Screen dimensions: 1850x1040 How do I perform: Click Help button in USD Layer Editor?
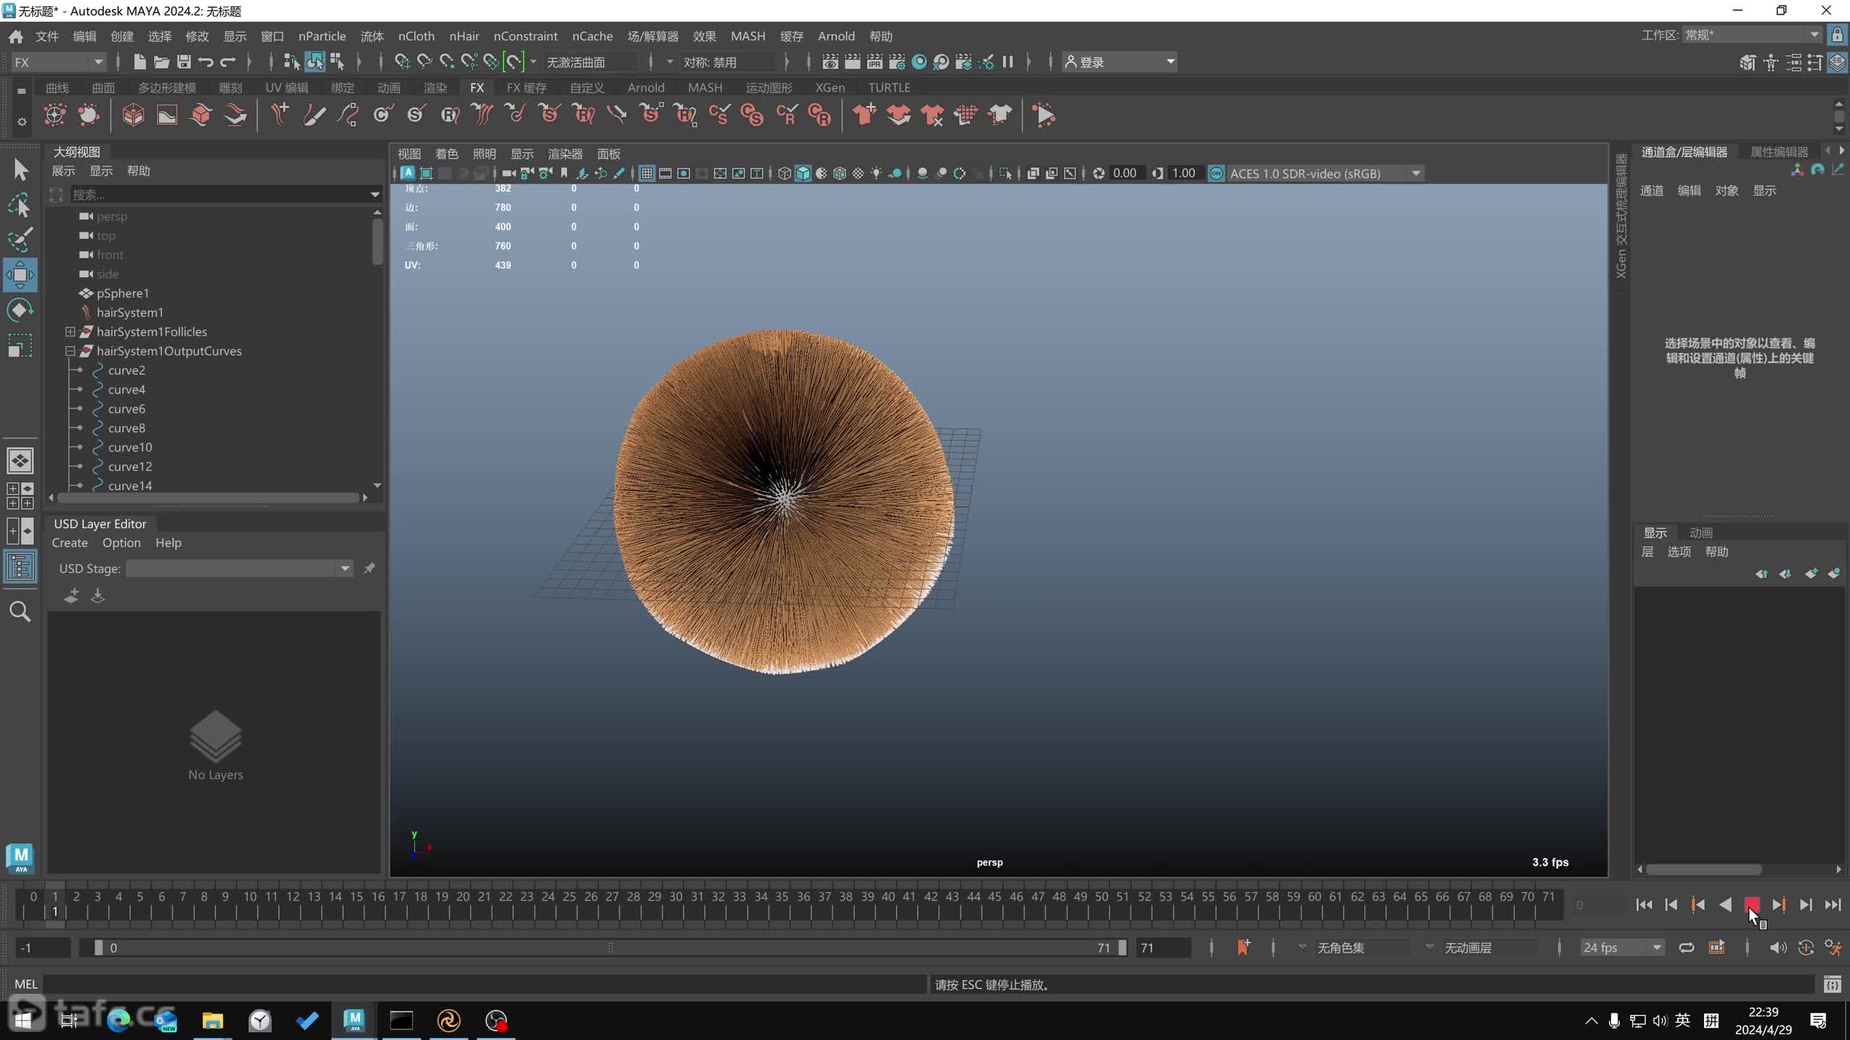[168, 542]
